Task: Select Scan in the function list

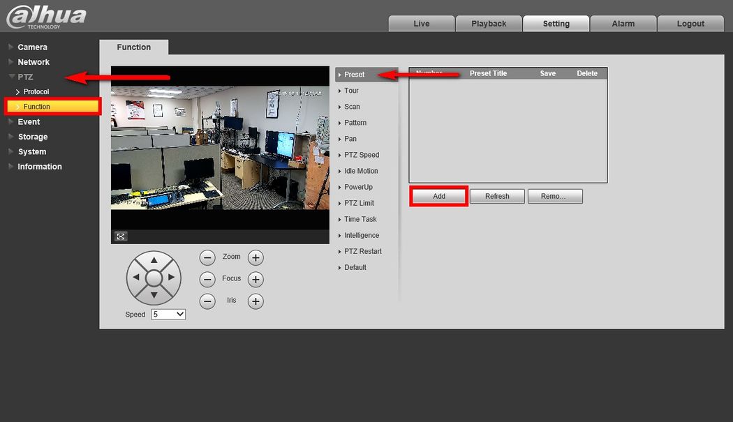Action: tap(352, 107)
